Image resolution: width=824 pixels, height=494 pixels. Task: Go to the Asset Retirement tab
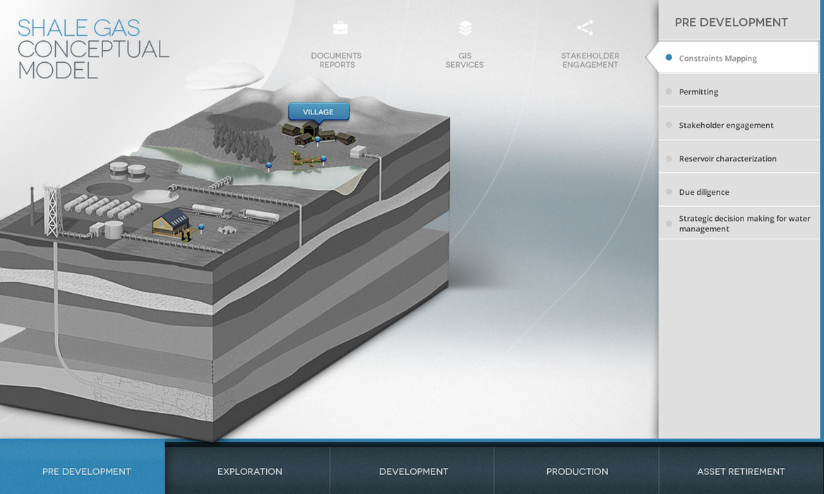pyautogui.click(x=741, y=471)
